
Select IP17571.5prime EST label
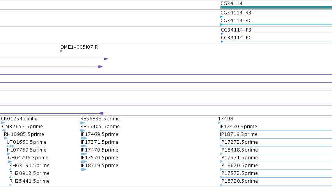pyautogui.click(x=239, y=158)
